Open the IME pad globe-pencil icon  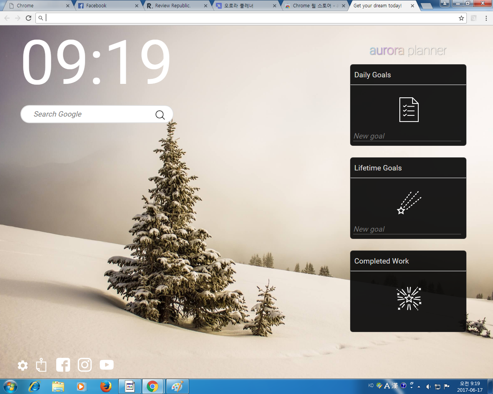[379, 386]
